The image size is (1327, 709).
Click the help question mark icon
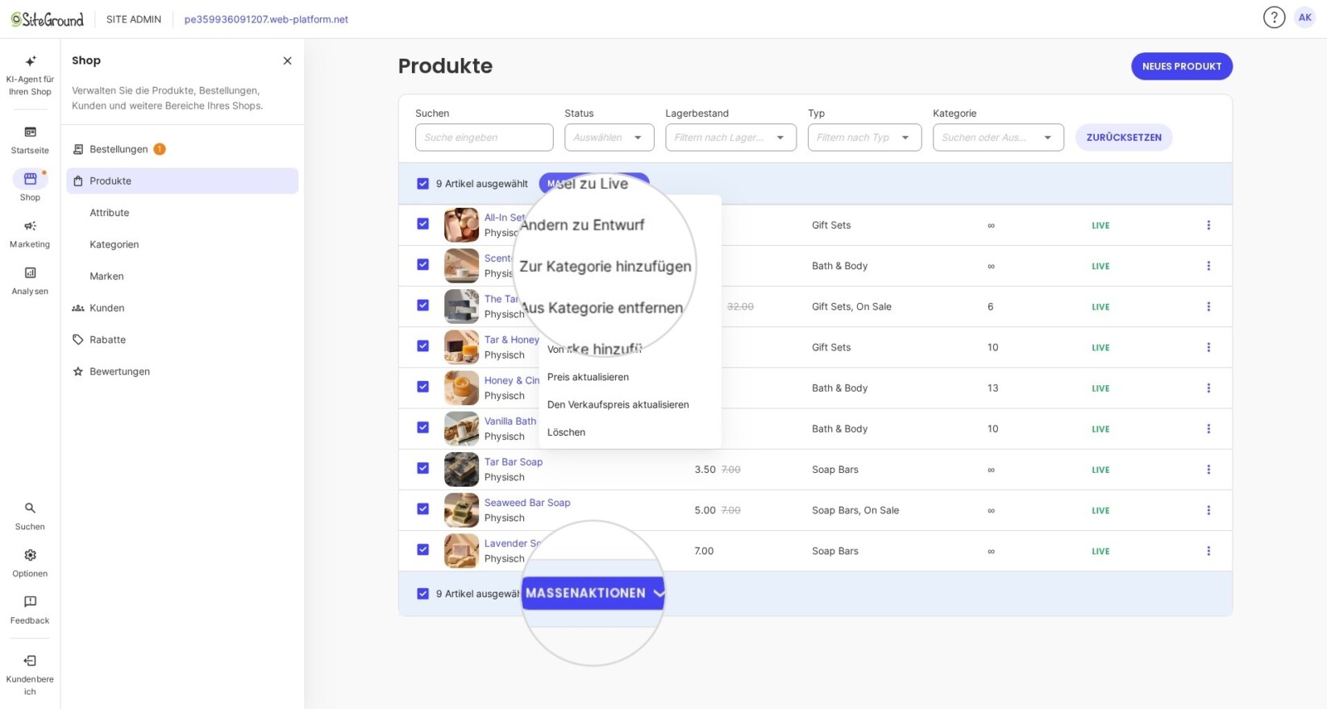1274,17
